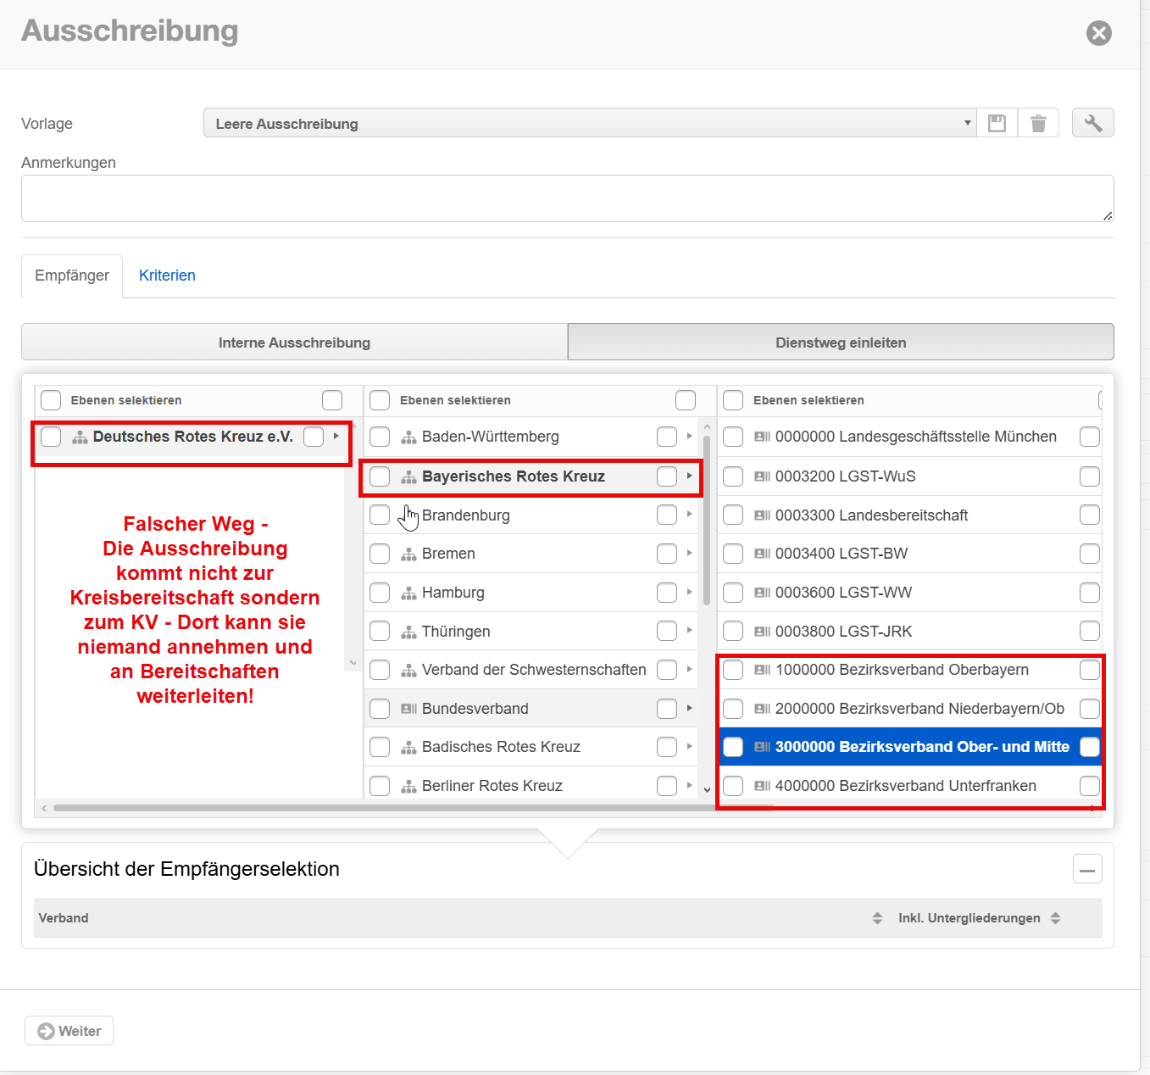Select checkbox for 1000000 Bezirksverband Oberbayern

733,670
